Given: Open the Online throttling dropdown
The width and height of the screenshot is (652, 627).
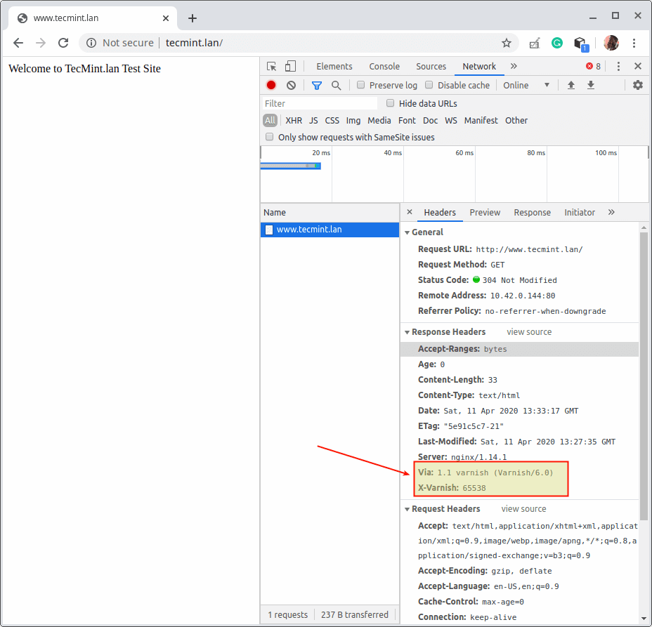Looking at the screenshot, I should [x=526, y=85].
